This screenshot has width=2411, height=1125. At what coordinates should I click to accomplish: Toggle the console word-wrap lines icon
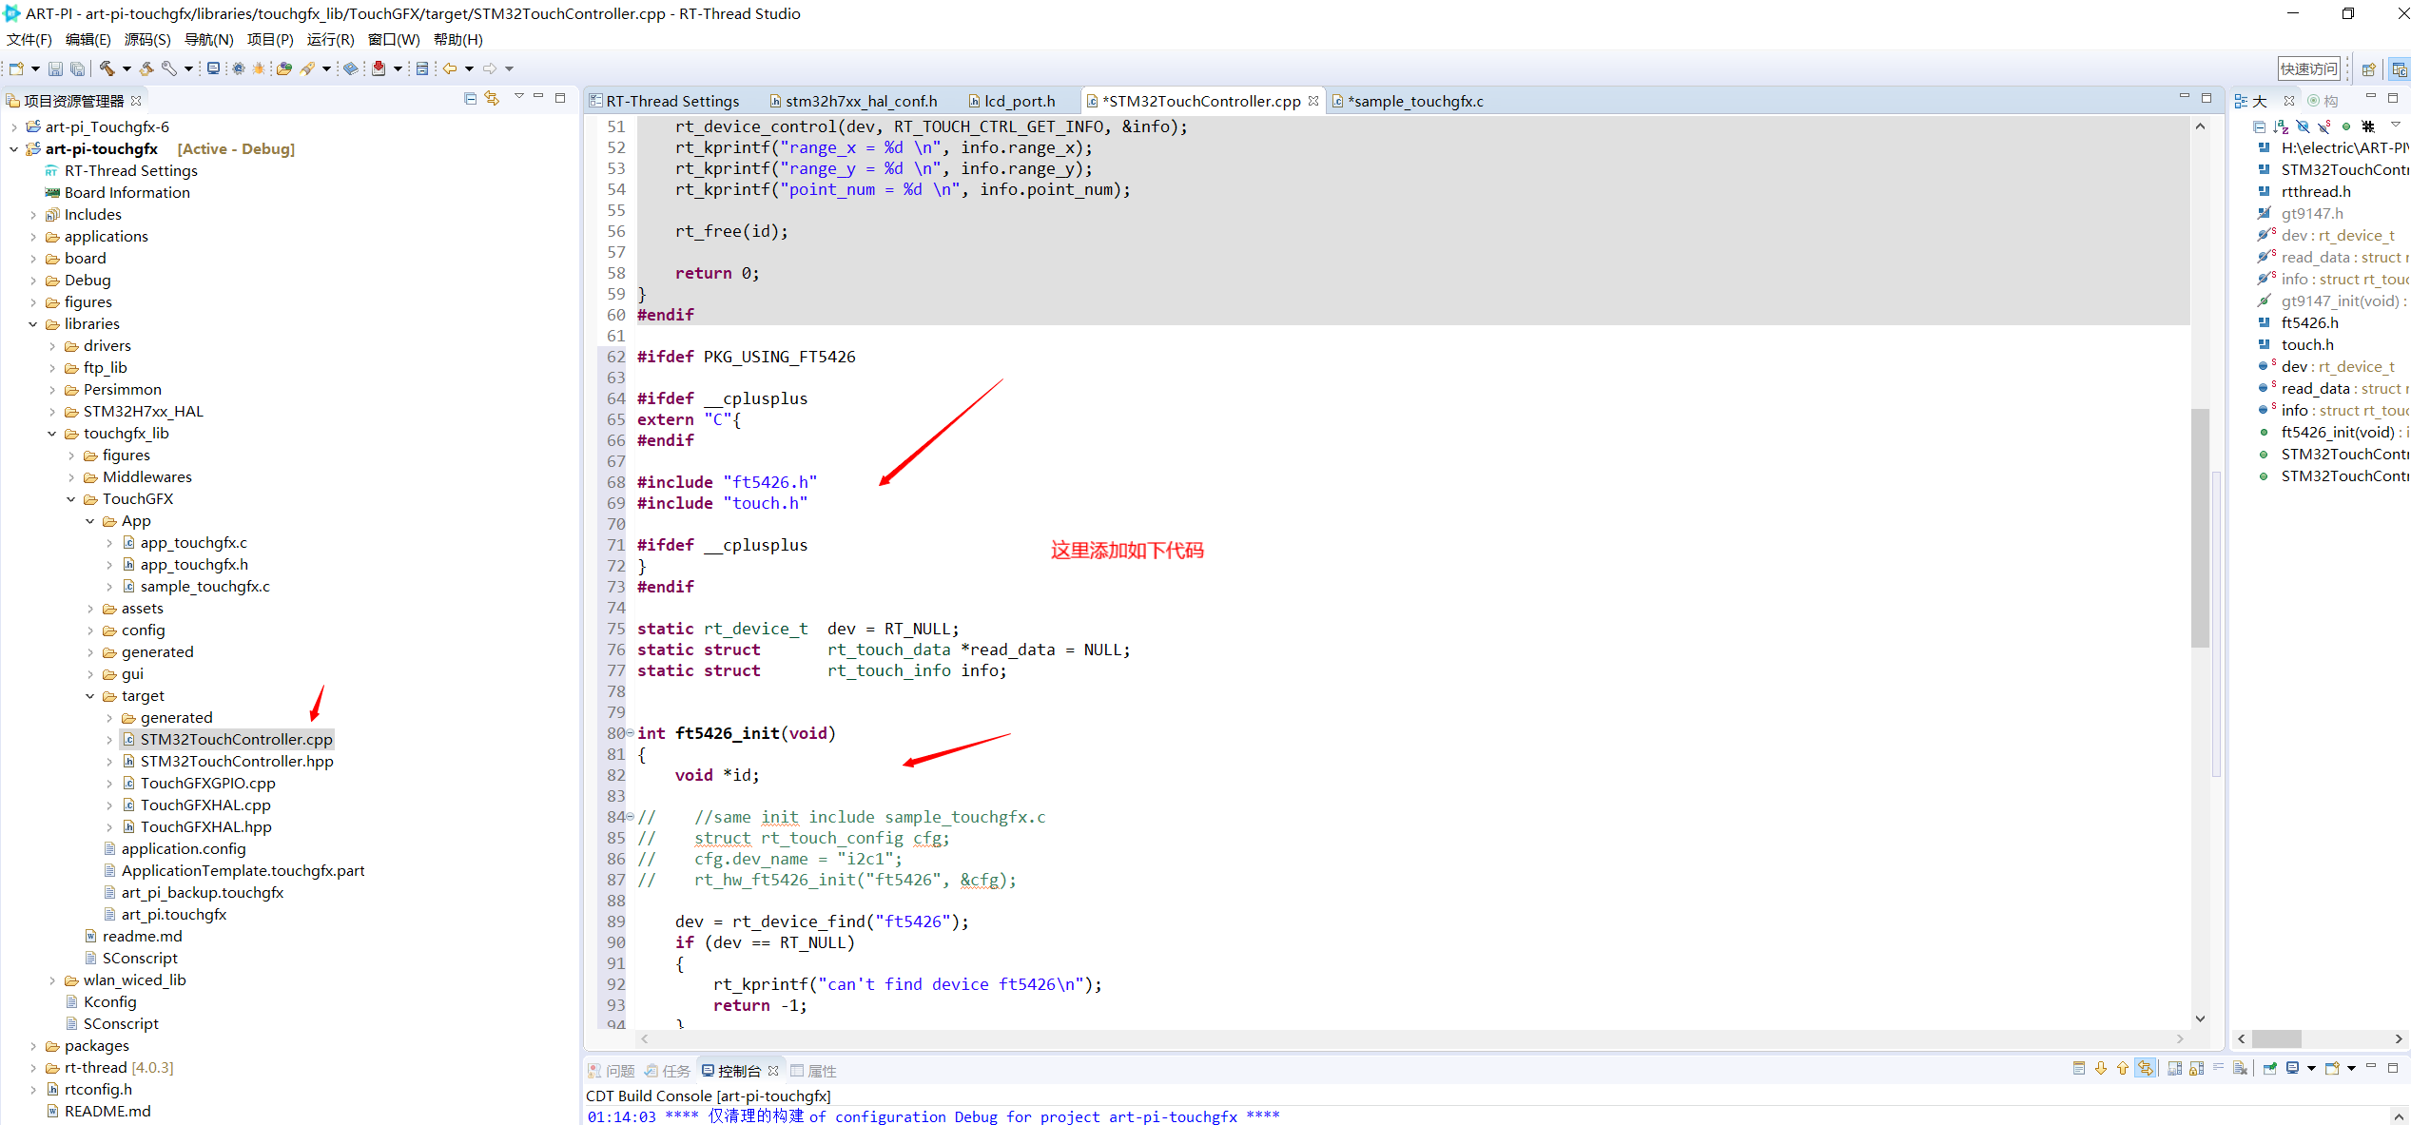pyautogui.click(x=2219, y=1068)
